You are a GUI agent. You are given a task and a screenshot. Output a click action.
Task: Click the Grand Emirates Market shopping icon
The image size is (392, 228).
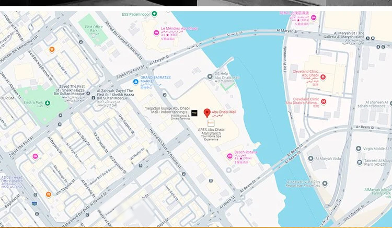pos(135,82)
